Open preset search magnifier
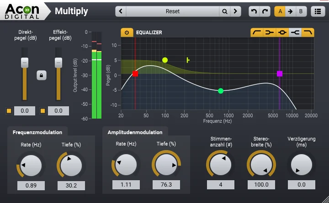The width and height of the screenshot is (329, 203). coord(224,11)
